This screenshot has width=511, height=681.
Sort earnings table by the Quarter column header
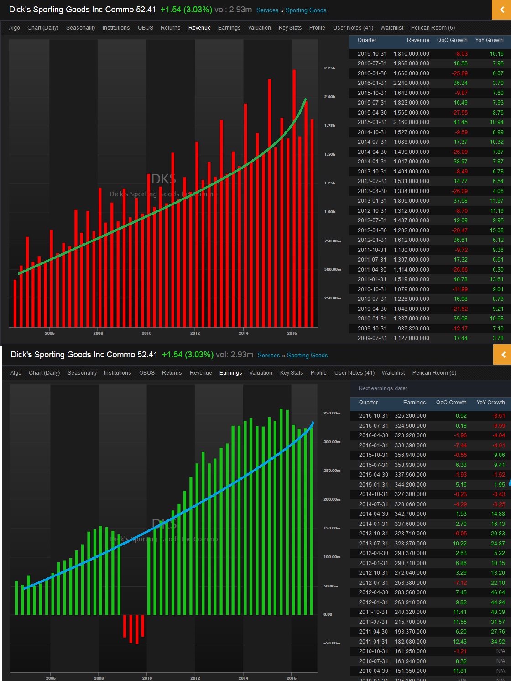(x=368, y=403)
